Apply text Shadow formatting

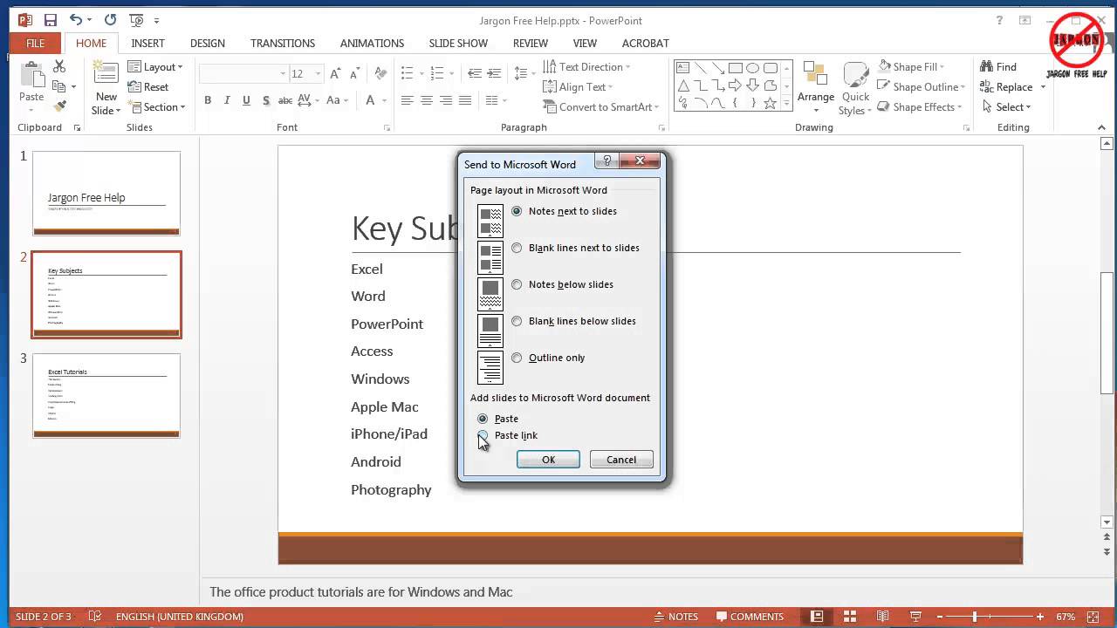point(265,100)
